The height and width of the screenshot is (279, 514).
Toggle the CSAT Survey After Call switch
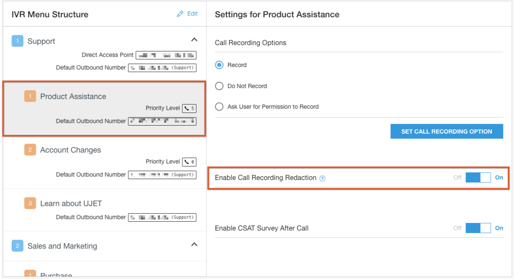(478, 228)
